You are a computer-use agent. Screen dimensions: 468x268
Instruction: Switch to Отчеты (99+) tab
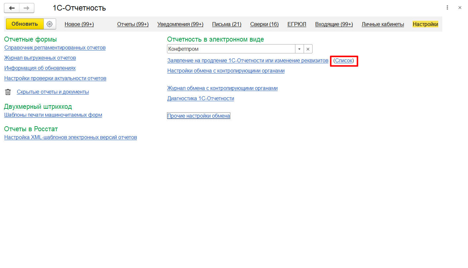click(x=133, y=24)
